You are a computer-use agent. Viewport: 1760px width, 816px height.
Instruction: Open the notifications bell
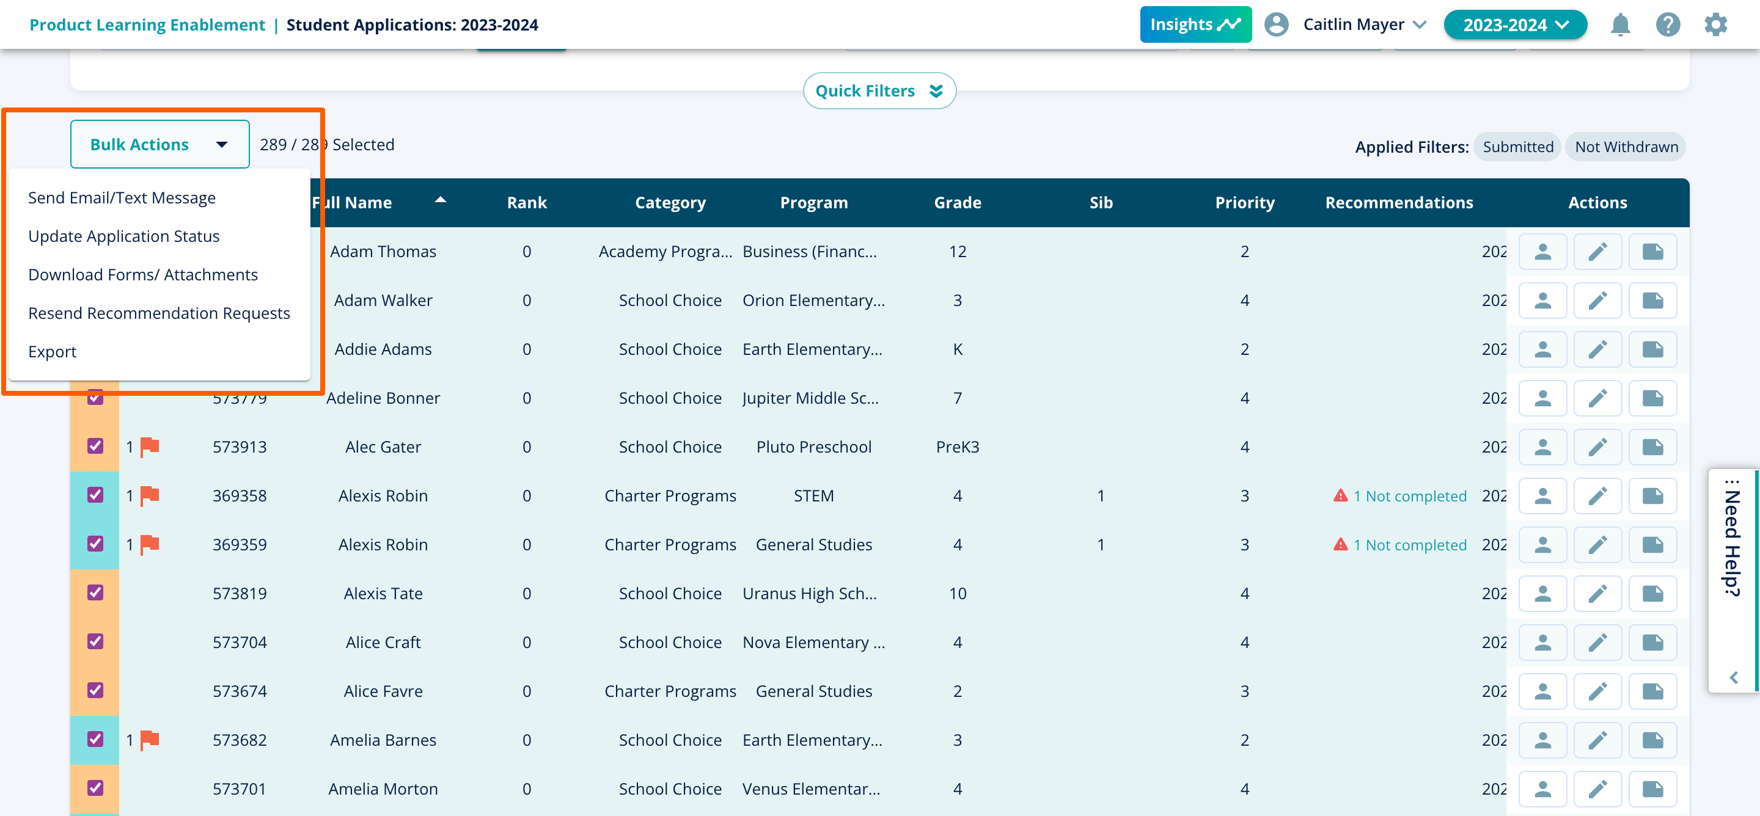pos(1620,25)
